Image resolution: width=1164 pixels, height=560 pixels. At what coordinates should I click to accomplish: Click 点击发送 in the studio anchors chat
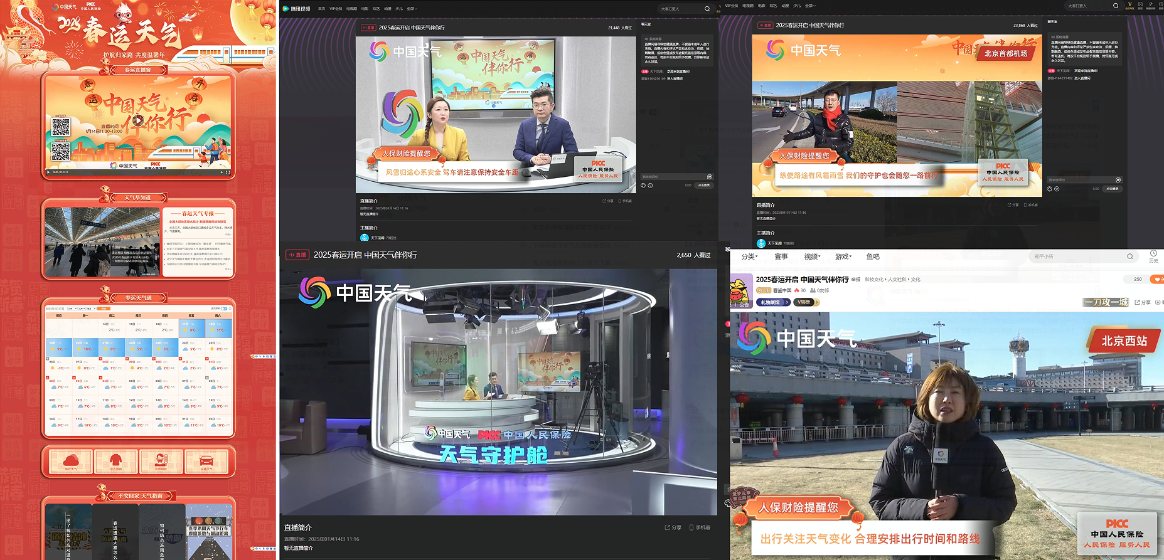click(704, 185)
